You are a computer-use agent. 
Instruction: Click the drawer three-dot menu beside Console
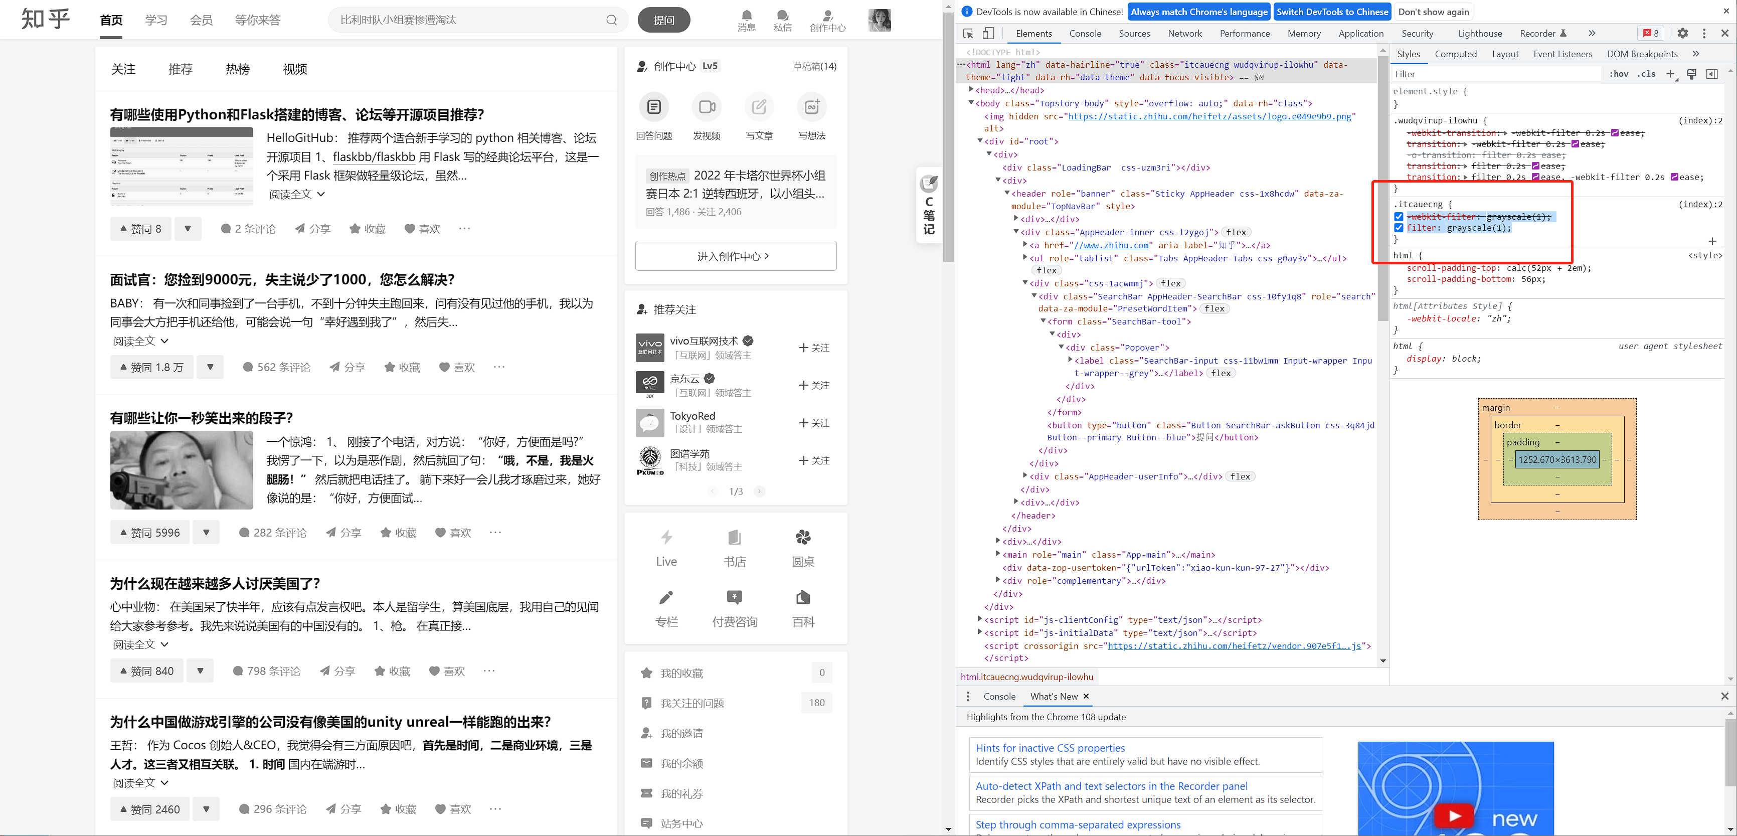pyautogui.click(x=968, y=697)
